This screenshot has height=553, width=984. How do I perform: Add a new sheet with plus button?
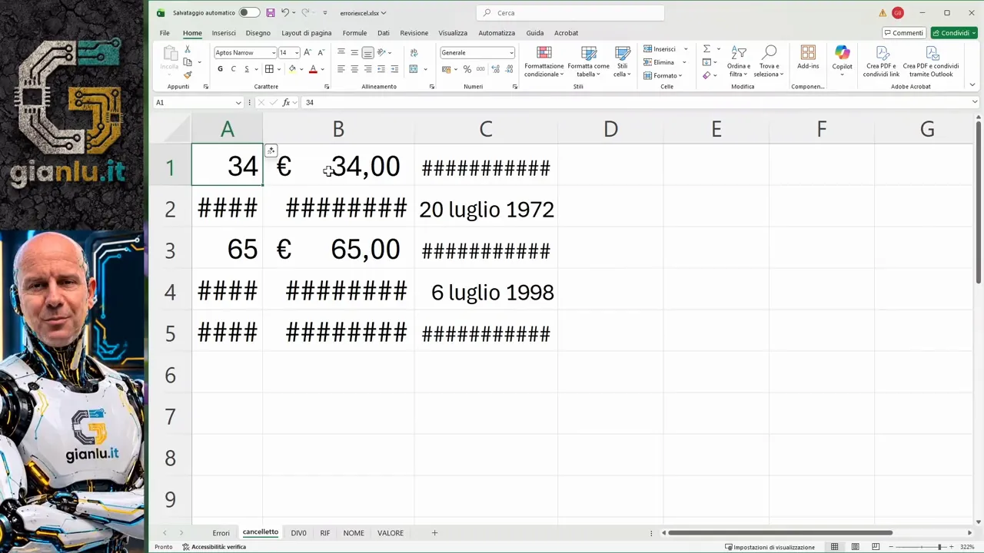434,533
